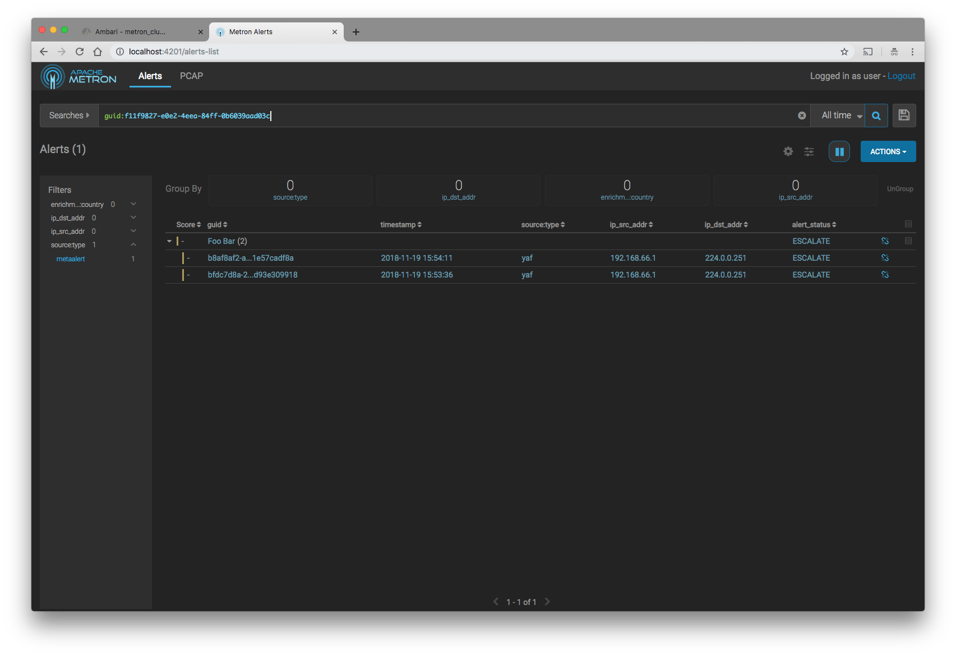Open a new browser tab
956x656 pixels.
(x=355, y=32)
